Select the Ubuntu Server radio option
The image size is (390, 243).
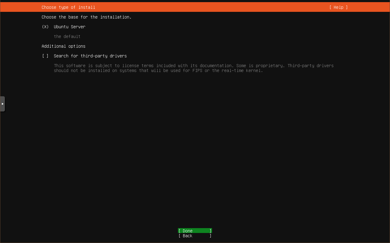(x=45, y=27)
